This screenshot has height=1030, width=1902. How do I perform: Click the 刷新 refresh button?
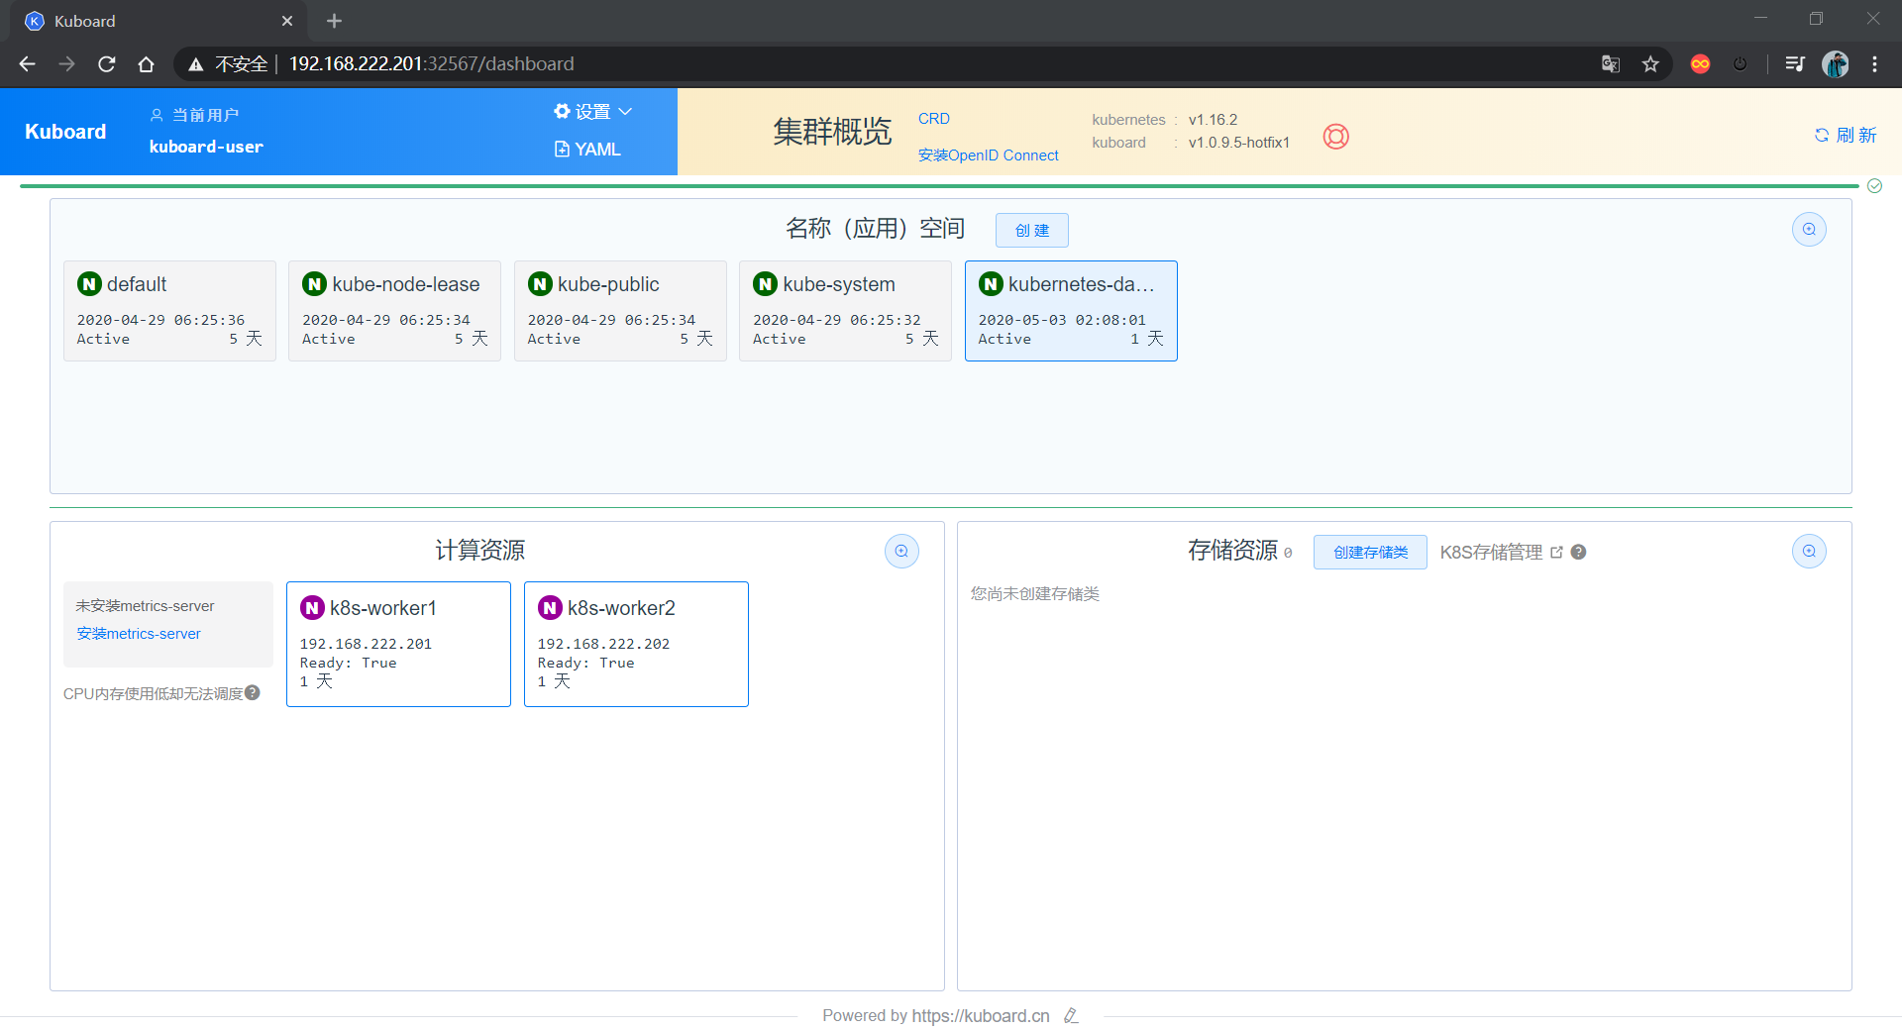[1846, 136]
